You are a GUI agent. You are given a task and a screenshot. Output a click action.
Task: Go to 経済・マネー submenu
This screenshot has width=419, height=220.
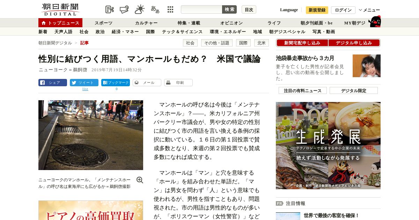[x=126, y=32]
